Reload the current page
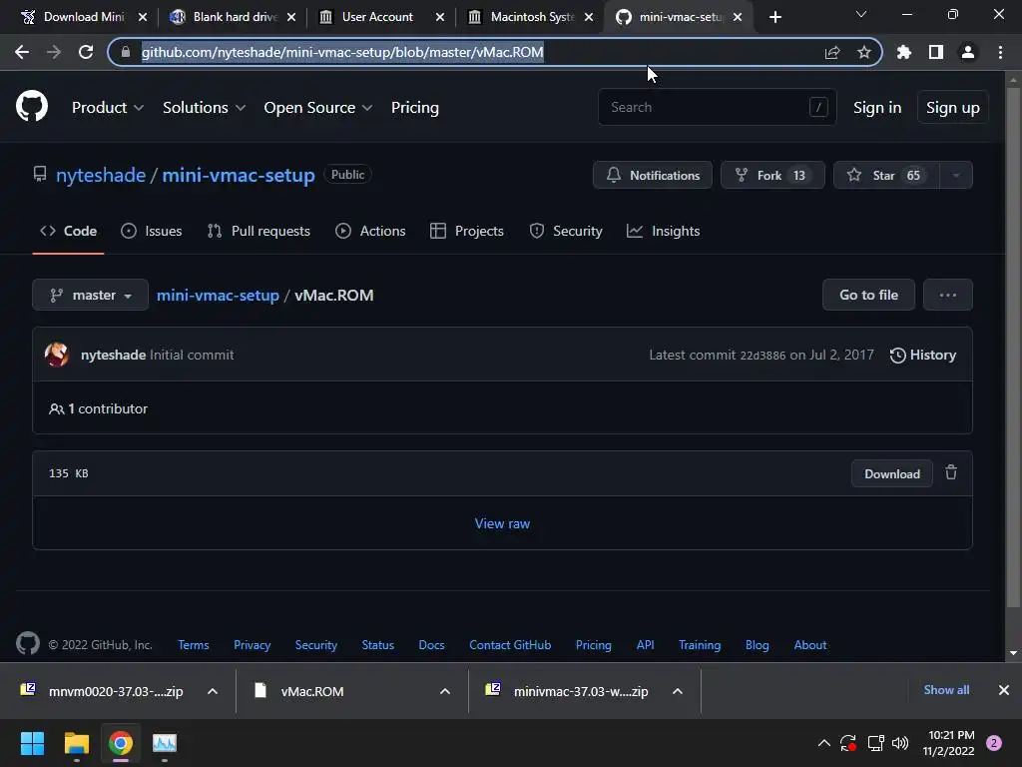The width and height of the screenshot is (1022, 767). [86, 52]
